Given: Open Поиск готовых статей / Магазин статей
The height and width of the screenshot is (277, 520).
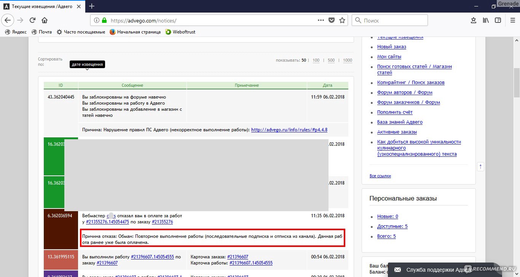Looking at the screenshot, I should (415, 70).
